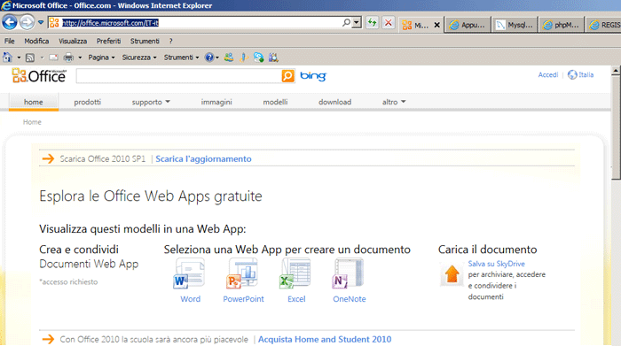
Task: Select the prodotti navigation tab
Action: (x=88, y=102)
